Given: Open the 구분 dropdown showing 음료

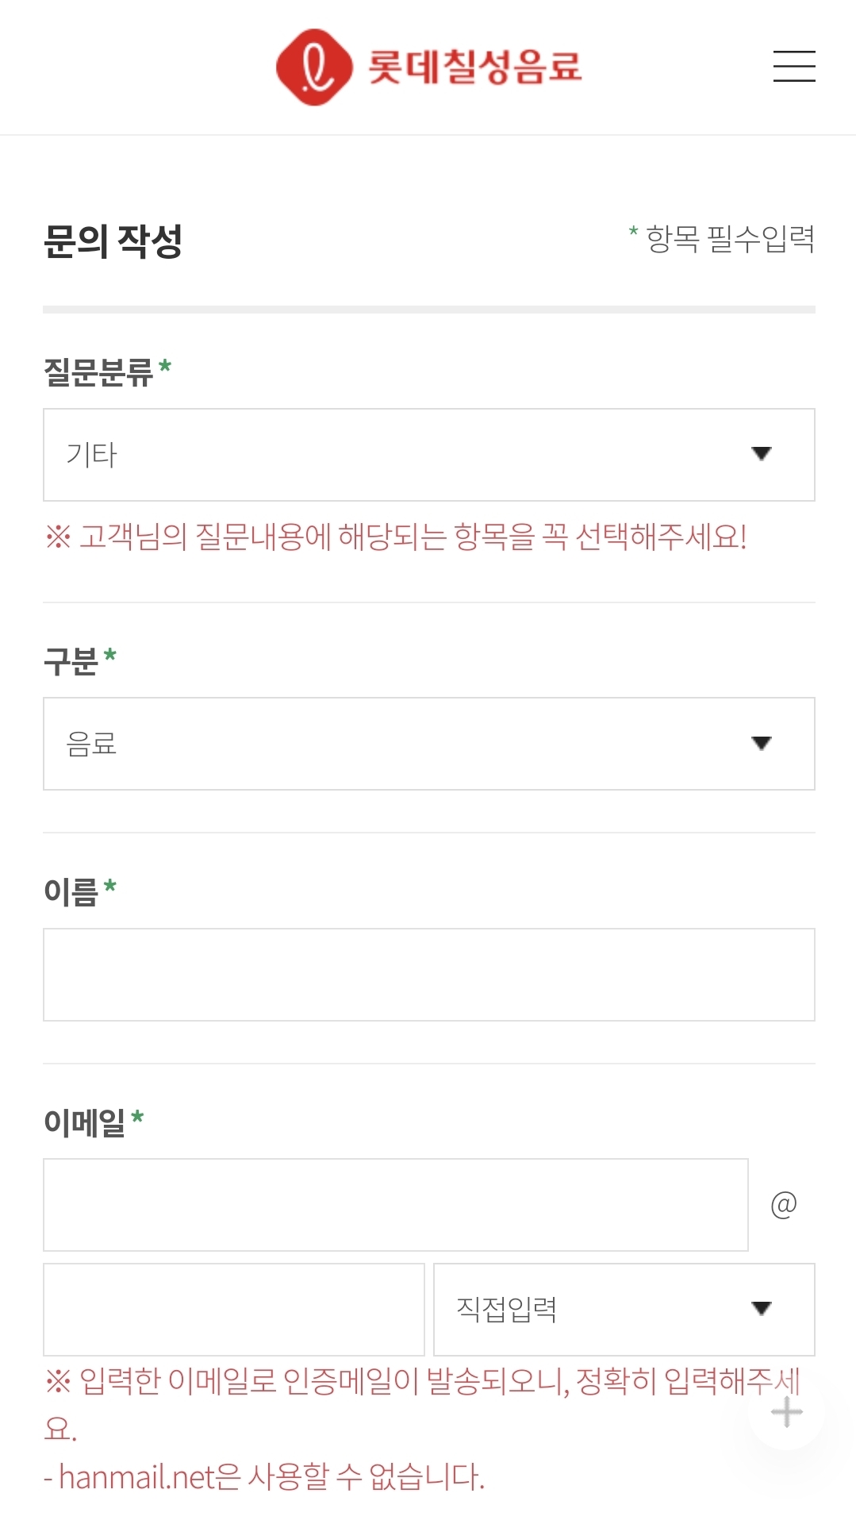Looking at the screenshot, I should tap(428, 744).
